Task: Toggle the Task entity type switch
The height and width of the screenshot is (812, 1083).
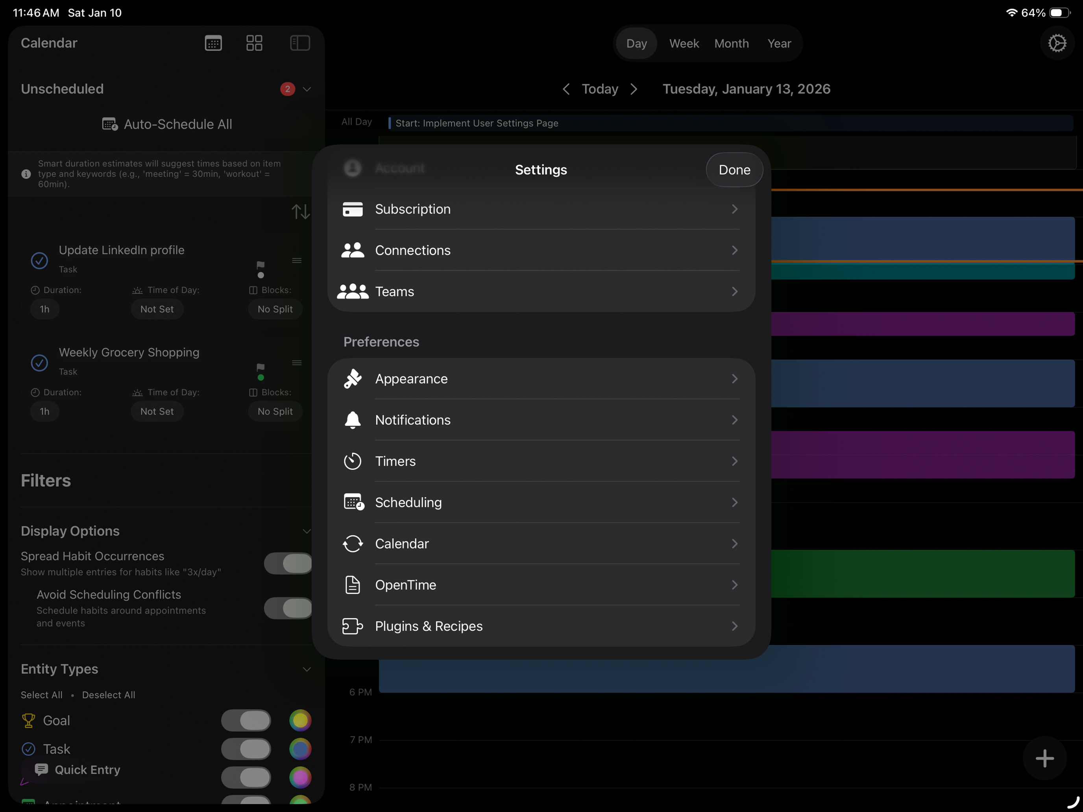Action: pyautogui.click(x=246, y=749)
